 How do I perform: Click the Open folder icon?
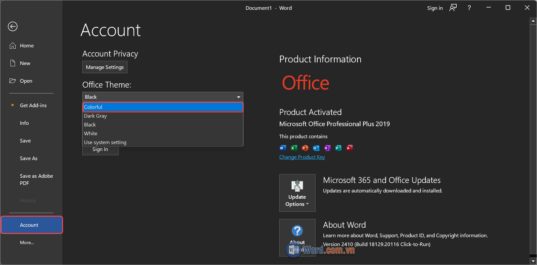(x=13, y=81)
